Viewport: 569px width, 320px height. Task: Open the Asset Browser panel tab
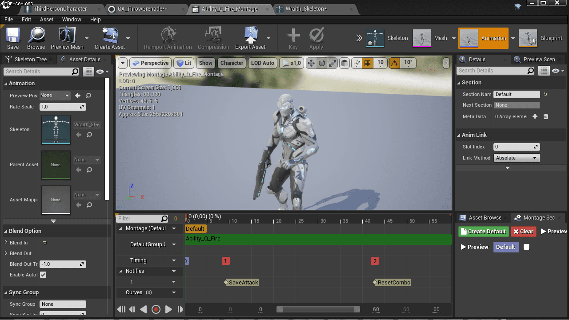pyautogui.click(x=485, y=218)
